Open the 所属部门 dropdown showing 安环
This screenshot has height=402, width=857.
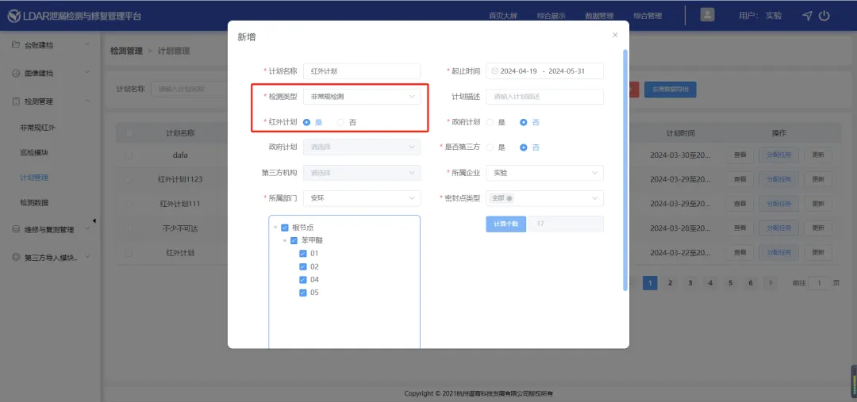362,198
